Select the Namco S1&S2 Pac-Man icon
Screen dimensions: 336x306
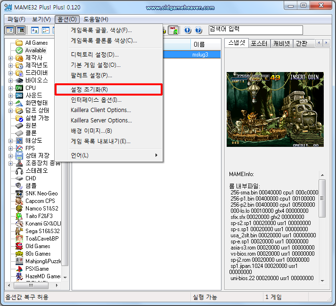pos(19,209)
